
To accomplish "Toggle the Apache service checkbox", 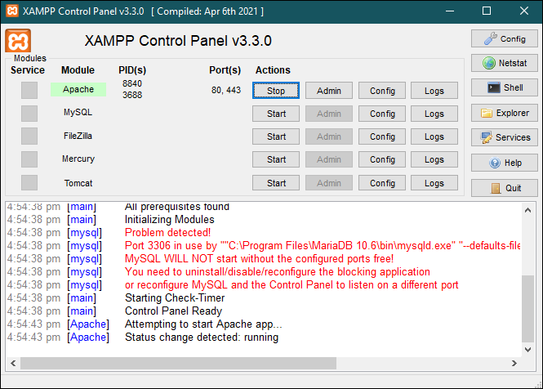I will 29,90.
